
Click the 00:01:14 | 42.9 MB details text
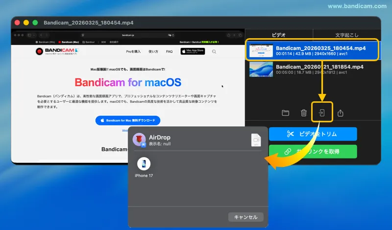pos(312,54)
